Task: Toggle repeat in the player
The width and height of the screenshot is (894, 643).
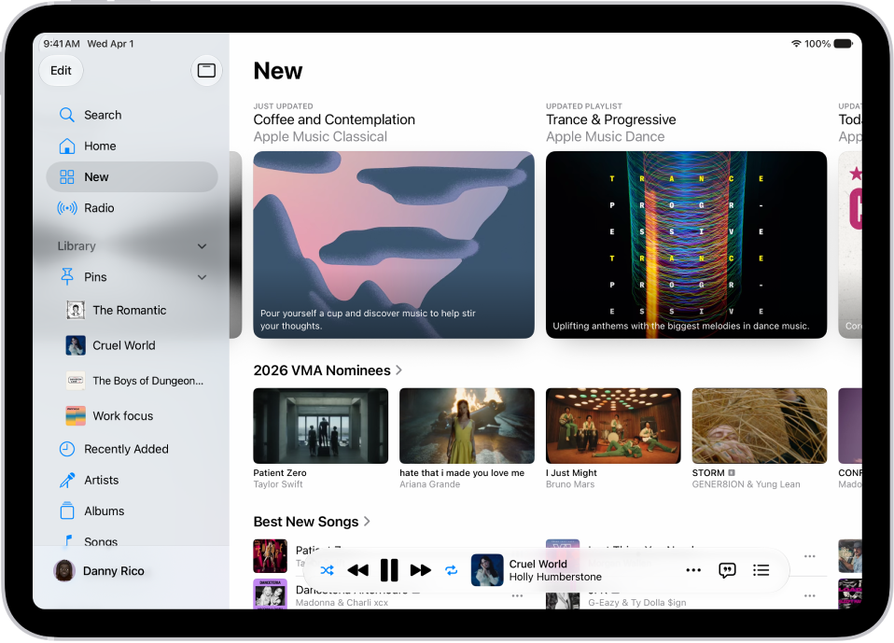Action: [x=451, y=570]
